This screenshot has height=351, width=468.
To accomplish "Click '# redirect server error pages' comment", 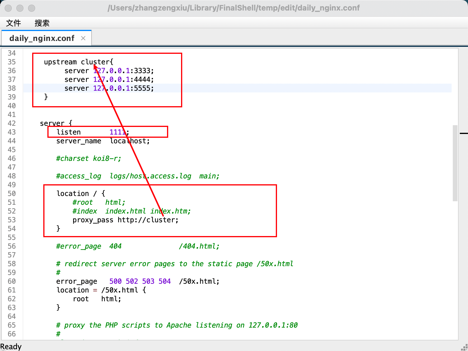I will [x=175, y=264].
